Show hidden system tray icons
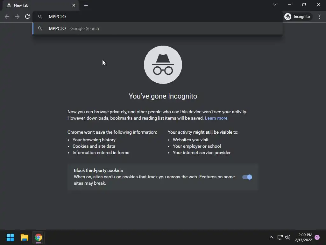 (271, 237)
